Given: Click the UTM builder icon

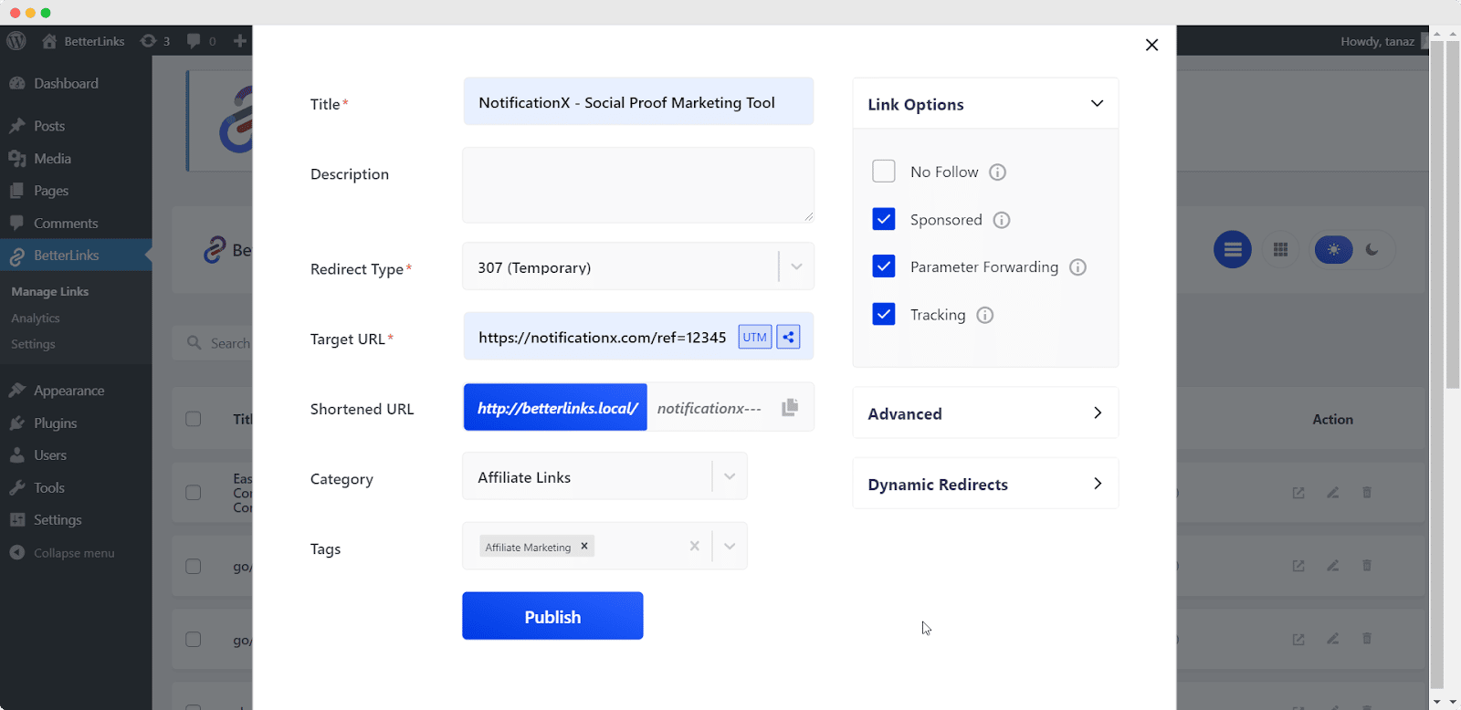Looking at the screenshot, I should [x=754, y=337].
